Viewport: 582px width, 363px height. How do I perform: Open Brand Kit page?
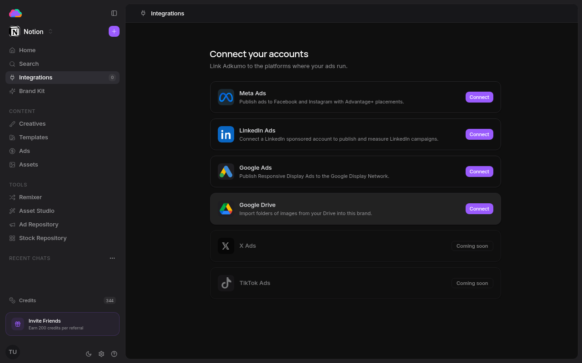(62, 91)
